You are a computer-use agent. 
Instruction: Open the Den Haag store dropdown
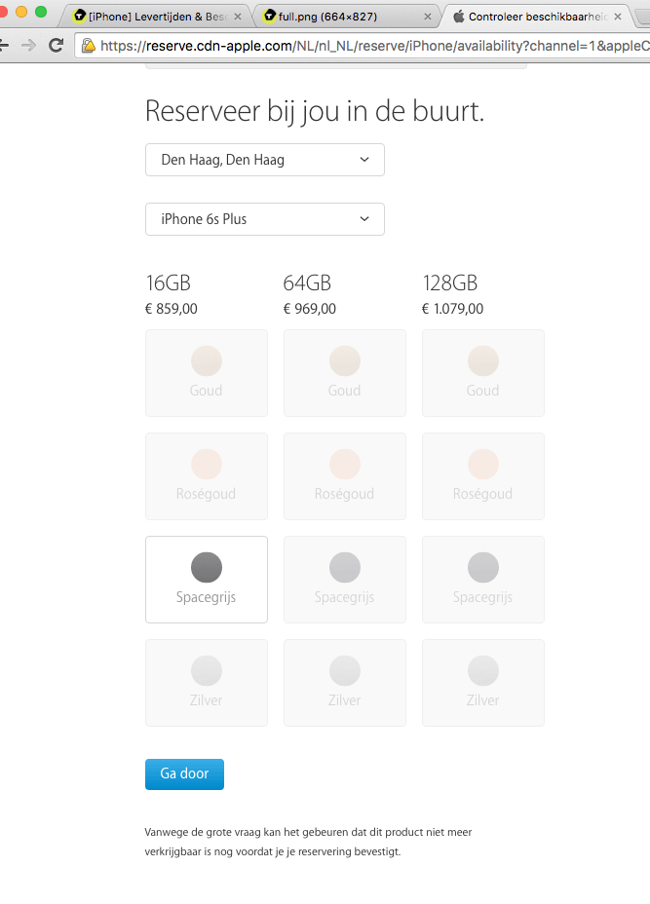click(x=265, y=160)
